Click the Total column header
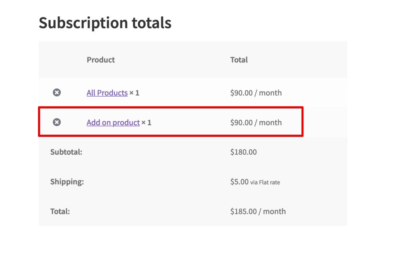 [239, 60]
